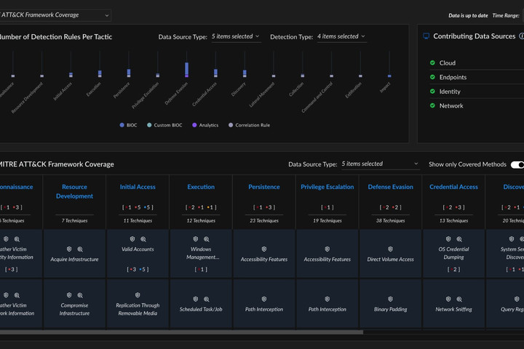Click shield icon on Valid Accounts card
The width and height of the screenshot is (524, 349).
[132, 239]
